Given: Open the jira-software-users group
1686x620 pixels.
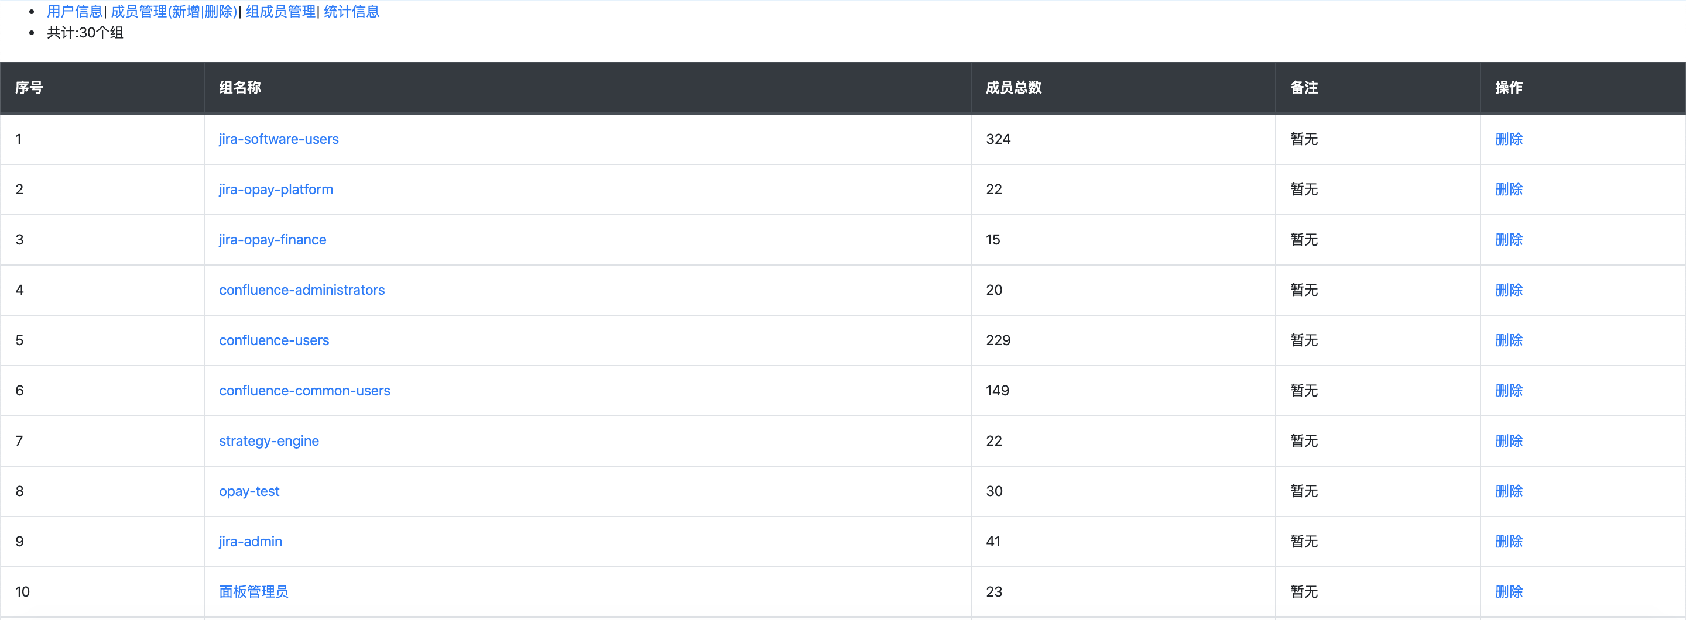Looking at the screenshot, I should [279, 139].
